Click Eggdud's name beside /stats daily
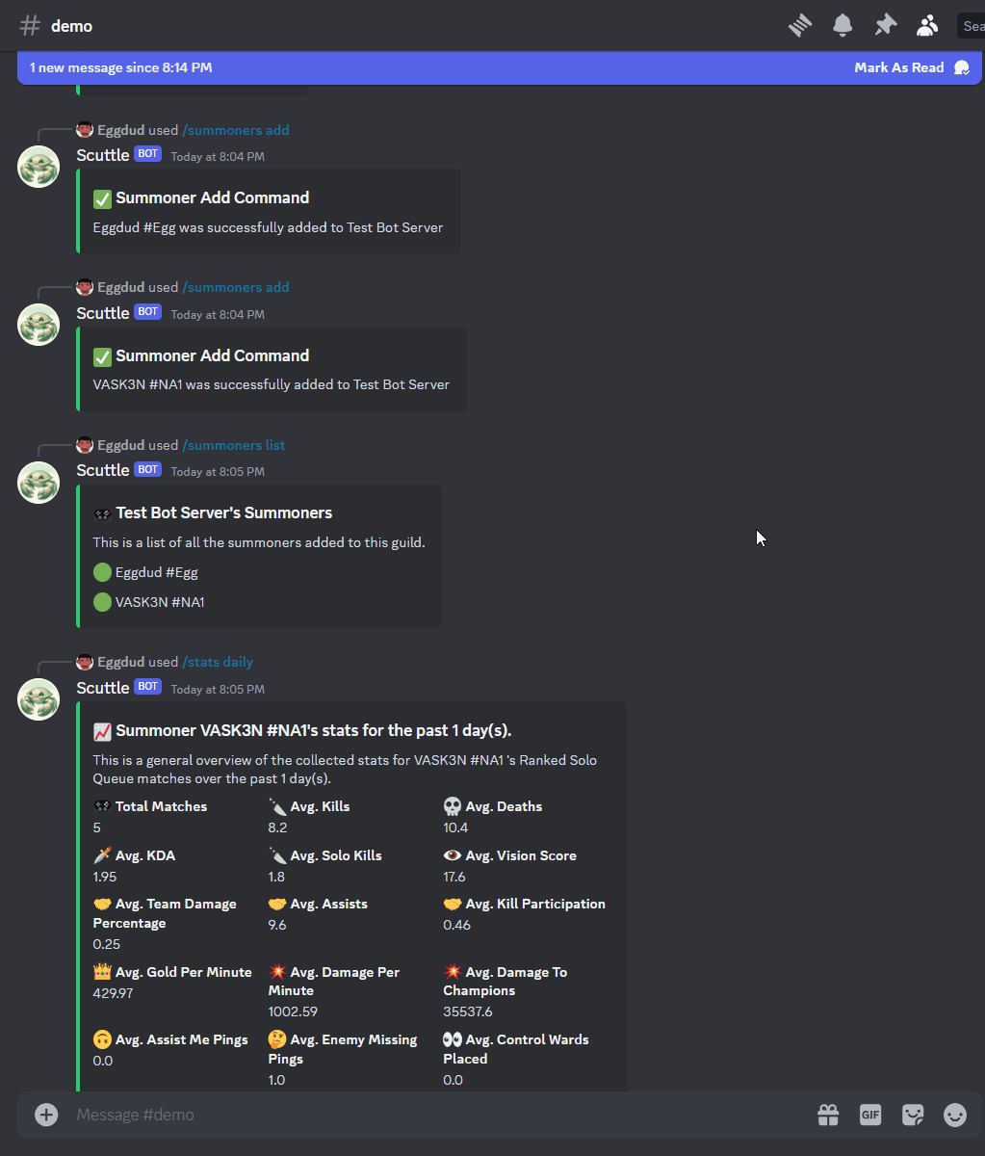Image resolution: width=985 pixels, height=1156 pixels. click(x=121, y=662)
